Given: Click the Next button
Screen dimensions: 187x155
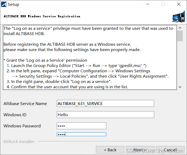Looking at the screenshot, I should [140, 150].
